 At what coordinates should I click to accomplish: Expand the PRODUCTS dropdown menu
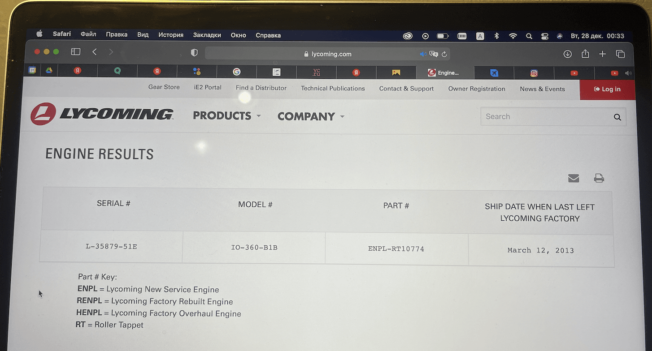tap(226, 116)
